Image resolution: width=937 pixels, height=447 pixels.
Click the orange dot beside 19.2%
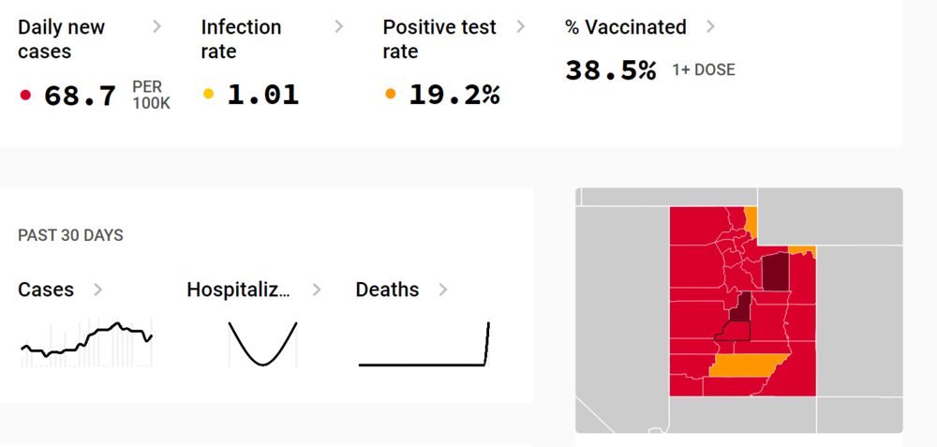tap(390, 95)
